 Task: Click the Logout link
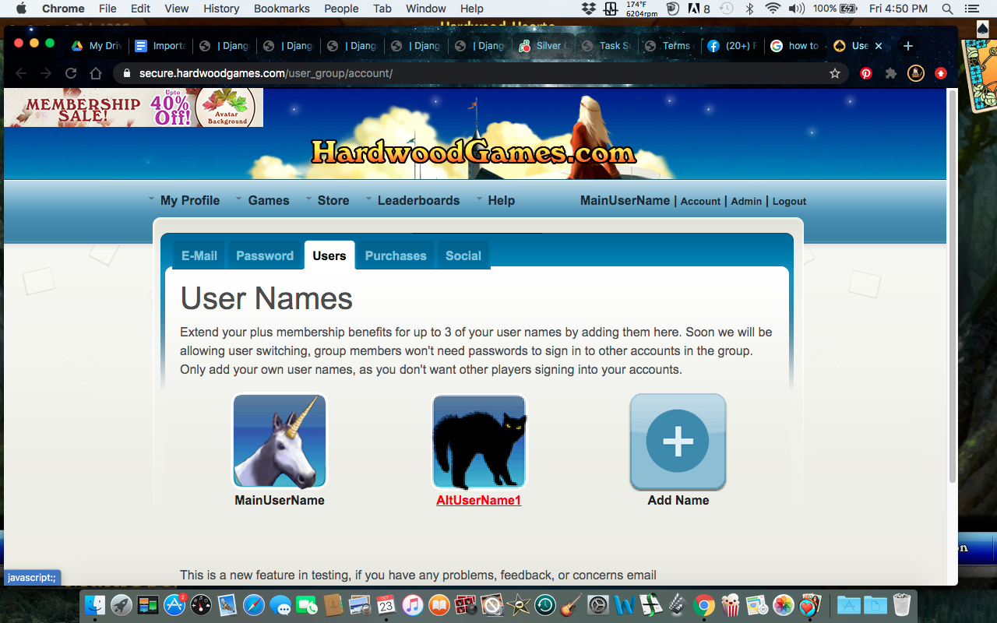789,201
